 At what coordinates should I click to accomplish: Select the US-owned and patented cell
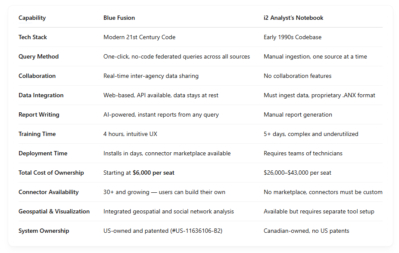point(163,231)
